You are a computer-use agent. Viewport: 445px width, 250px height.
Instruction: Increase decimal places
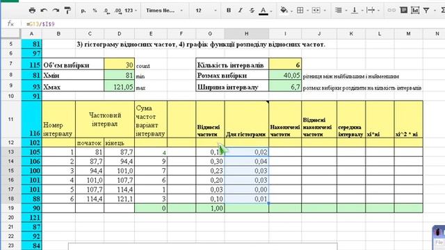(x=118, y=10)
